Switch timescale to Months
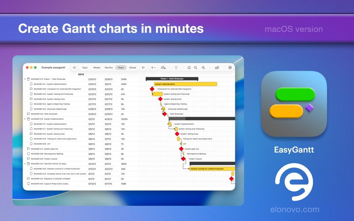This screenshot has height=221, width=354. [108, 68]
